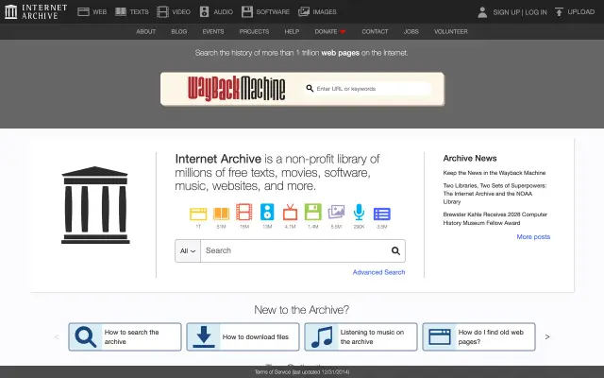Open the Texts book icon in top navigation
This screenshot has height=378, width=604.
(x=121, y=12)
